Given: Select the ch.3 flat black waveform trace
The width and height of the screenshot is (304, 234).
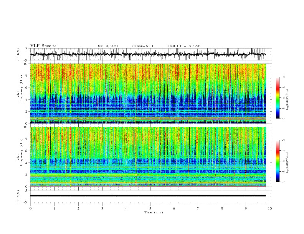Looking at the screenshot, I should click(148, 196).
